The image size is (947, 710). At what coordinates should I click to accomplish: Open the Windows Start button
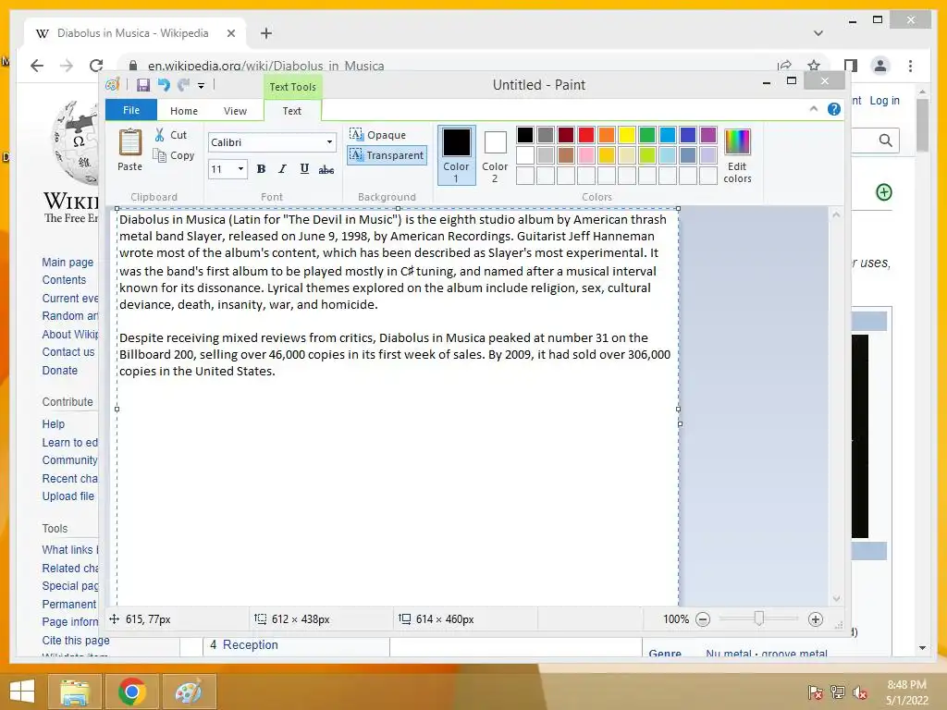[22, 692]
